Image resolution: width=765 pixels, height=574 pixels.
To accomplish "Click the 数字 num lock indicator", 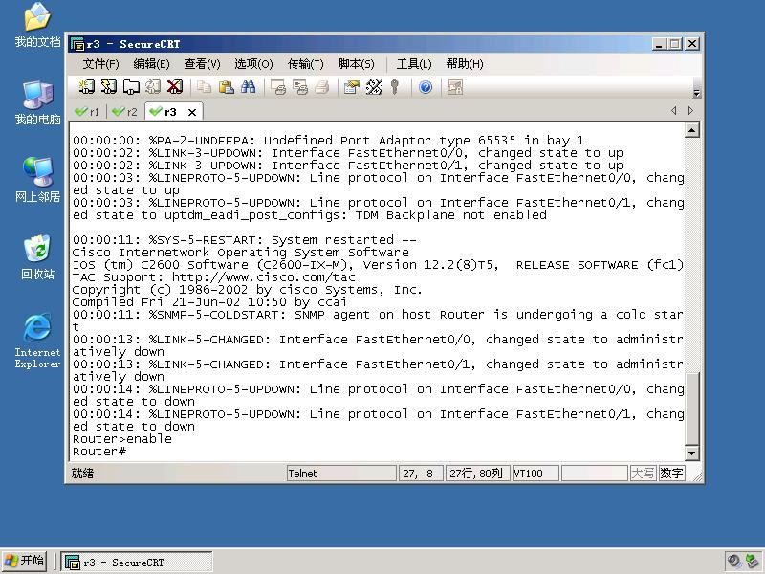I will point(671,474).
